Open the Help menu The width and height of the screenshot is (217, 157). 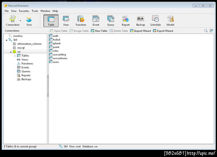pyautogui.click(x=55, y=11)
